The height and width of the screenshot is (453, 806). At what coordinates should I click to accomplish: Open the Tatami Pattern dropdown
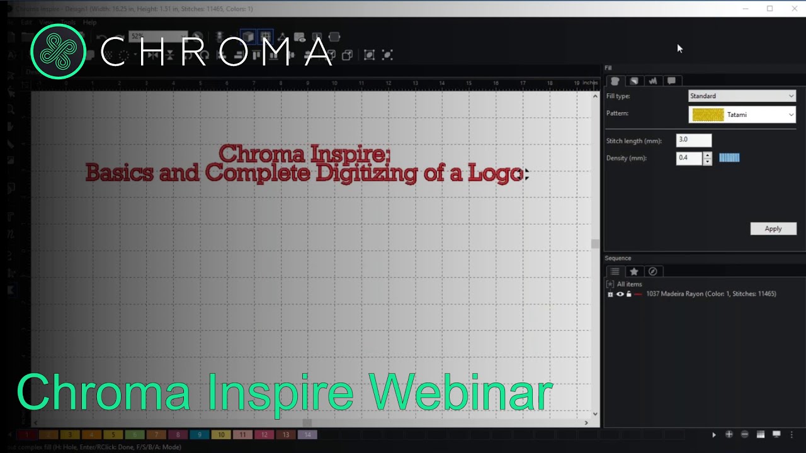tap(742, 115)
